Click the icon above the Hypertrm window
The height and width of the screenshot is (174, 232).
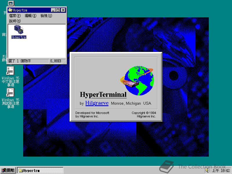[x=11, y=3]
